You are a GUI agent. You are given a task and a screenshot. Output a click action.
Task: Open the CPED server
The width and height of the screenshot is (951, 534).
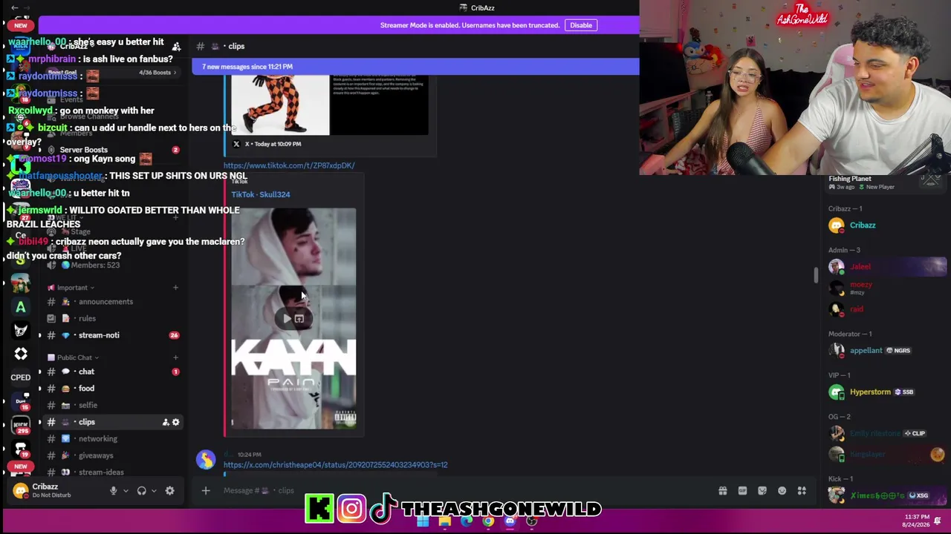[x=21, y=378]
